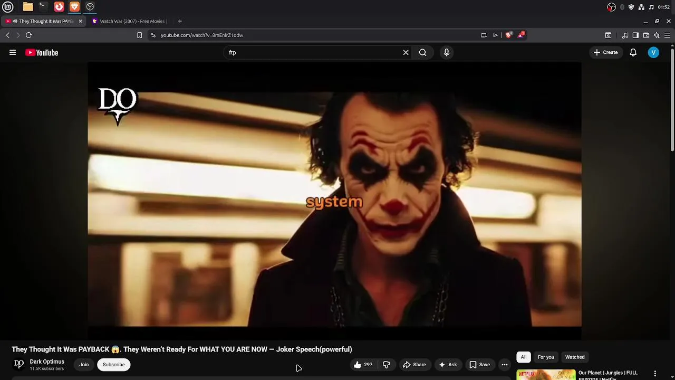Open the network tray icon
Screen dimensions: 675x380
coord(641,7)
